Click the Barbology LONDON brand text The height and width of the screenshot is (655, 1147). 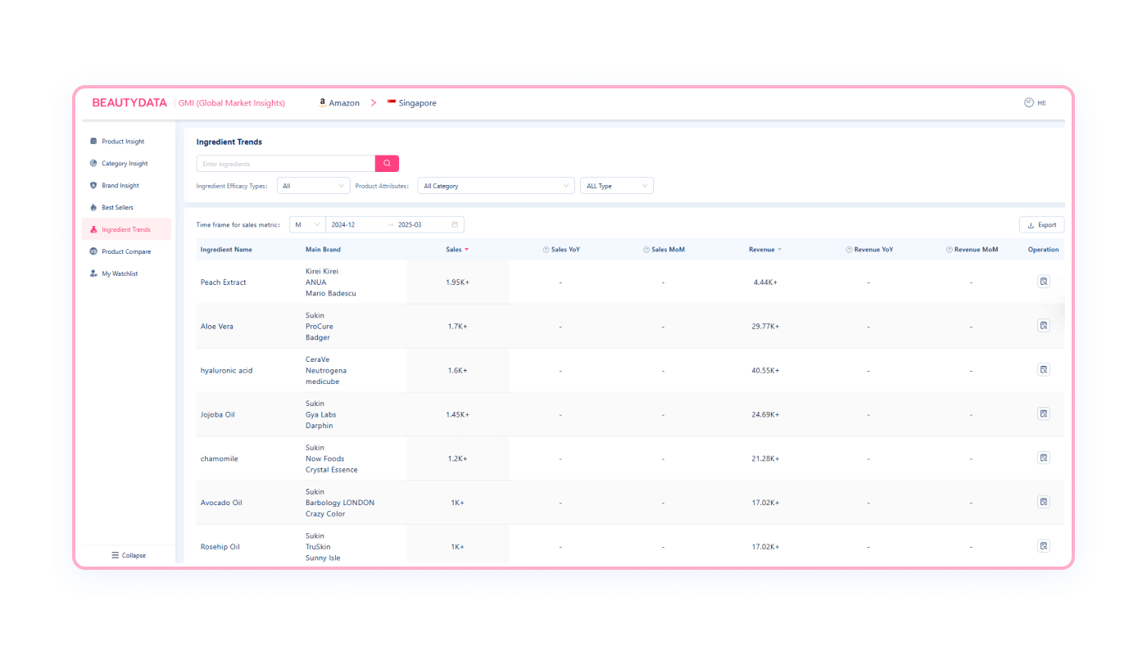(340, 503)
